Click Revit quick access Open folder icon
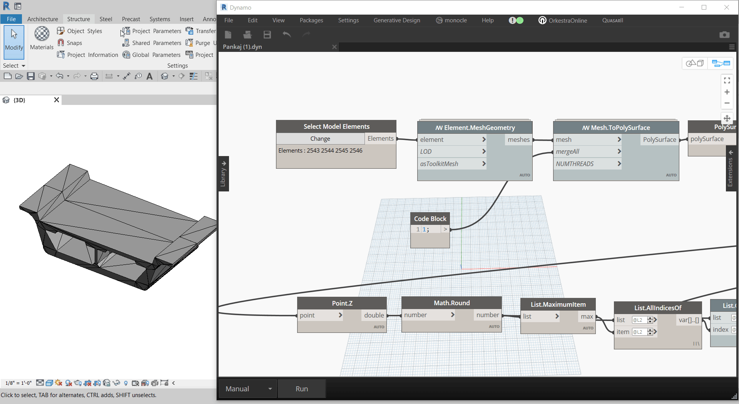The width and height of the screenshot is (739, 404). coord(19,76)
